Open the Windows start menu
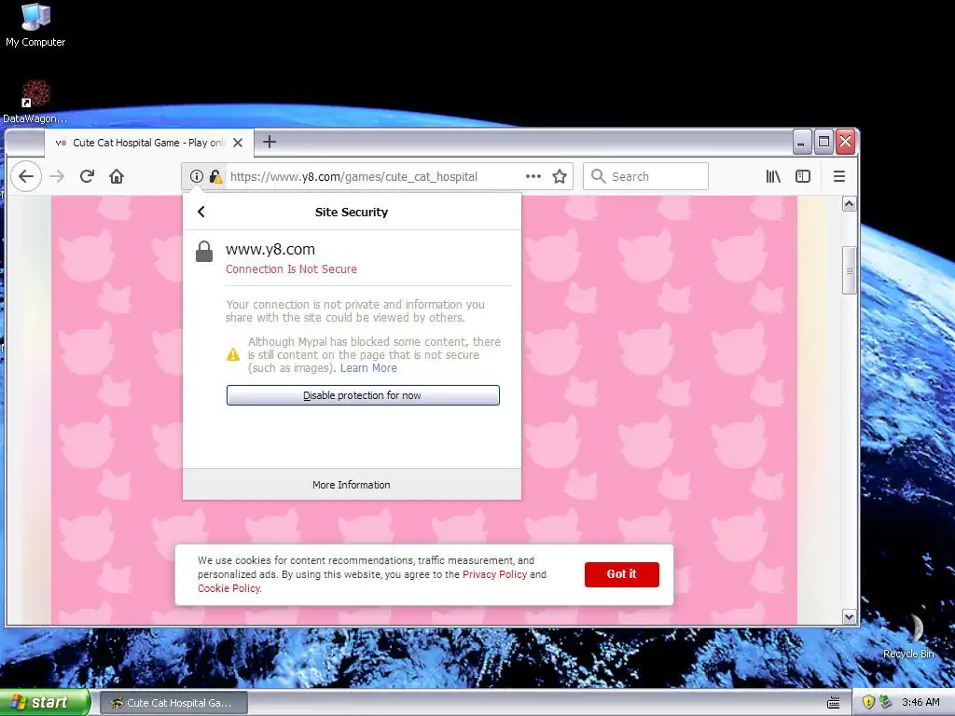The image size is (955, 716). pyautogui.click(x=45, y=702)
